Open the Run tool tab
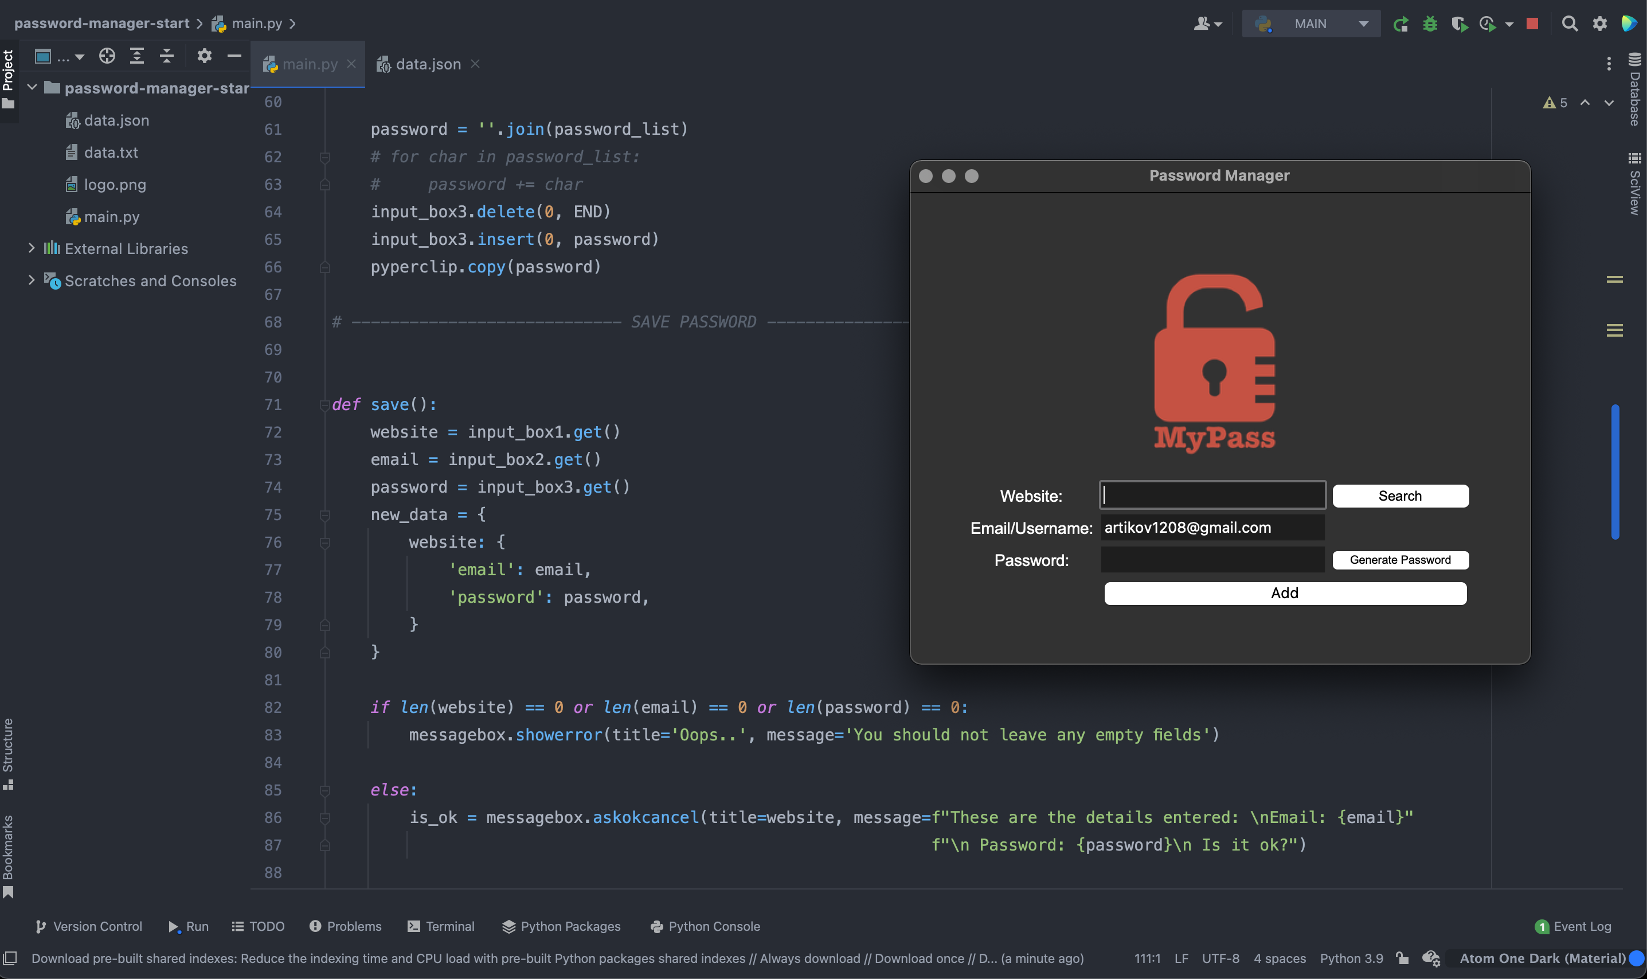The image size is (1647, 979). [x=189, y=926]
